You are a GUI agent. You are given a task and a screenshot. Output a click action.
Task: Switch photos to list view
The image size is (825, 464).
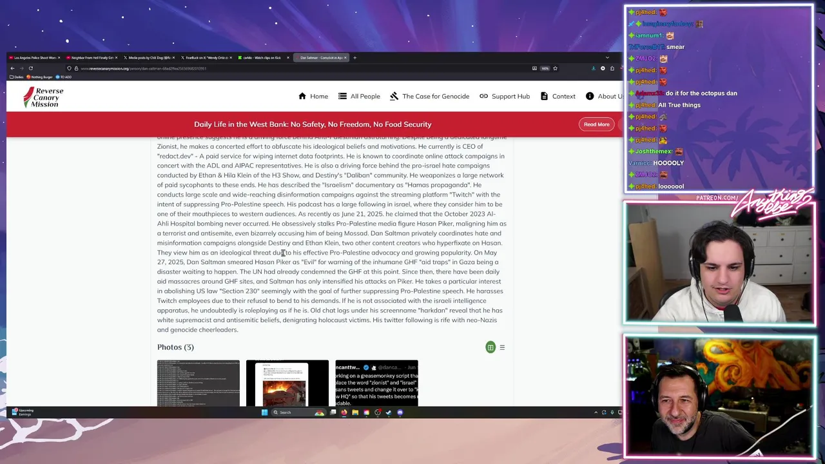click(502, 347)
